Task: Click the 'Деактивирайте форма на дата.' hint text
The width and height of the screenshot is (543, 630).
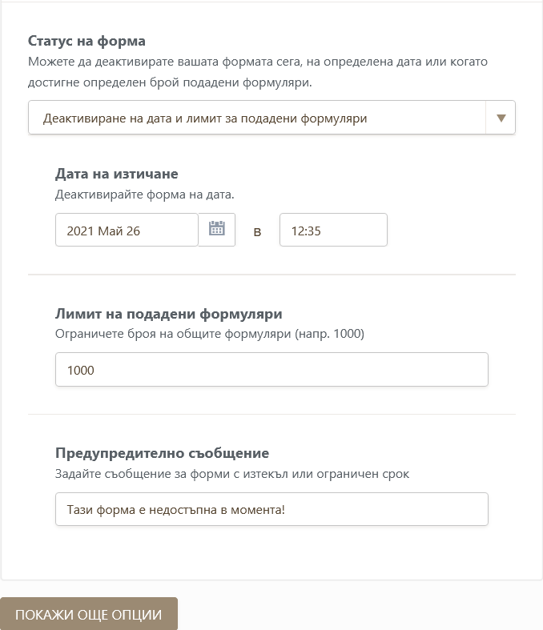Action: click(145, 194)
